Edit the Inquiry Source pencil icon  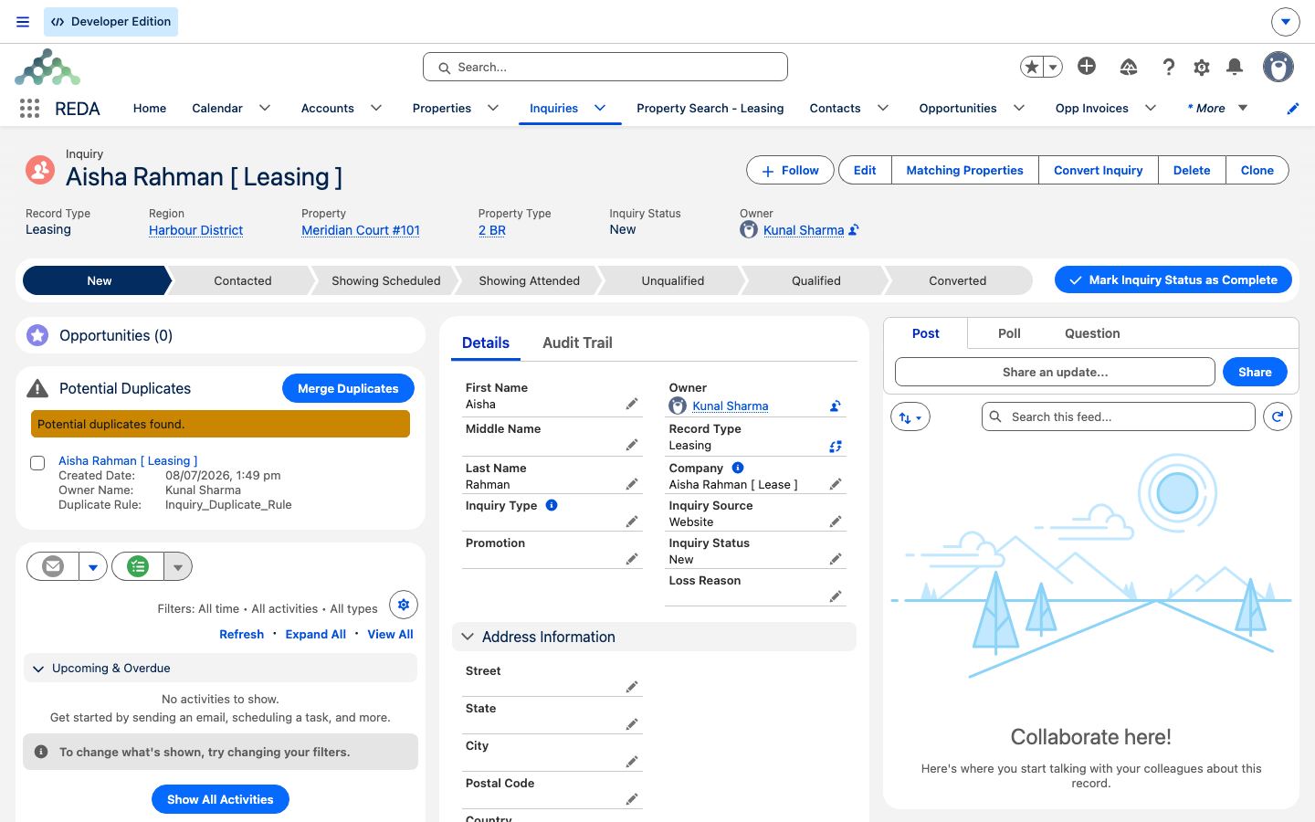(x=836, y=522)
